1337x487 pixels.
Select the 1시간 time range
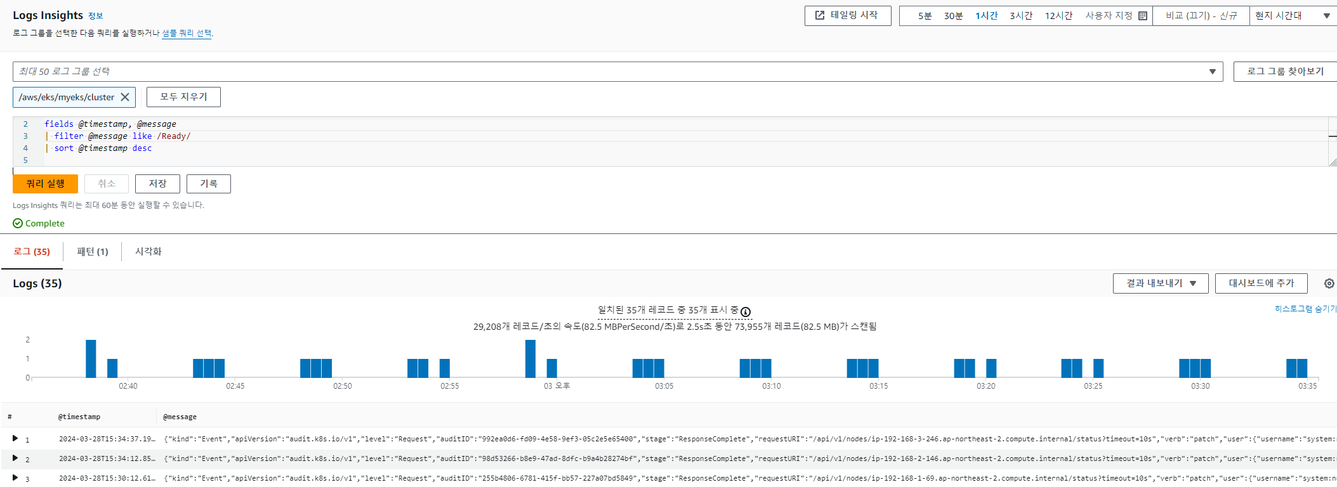987,16
